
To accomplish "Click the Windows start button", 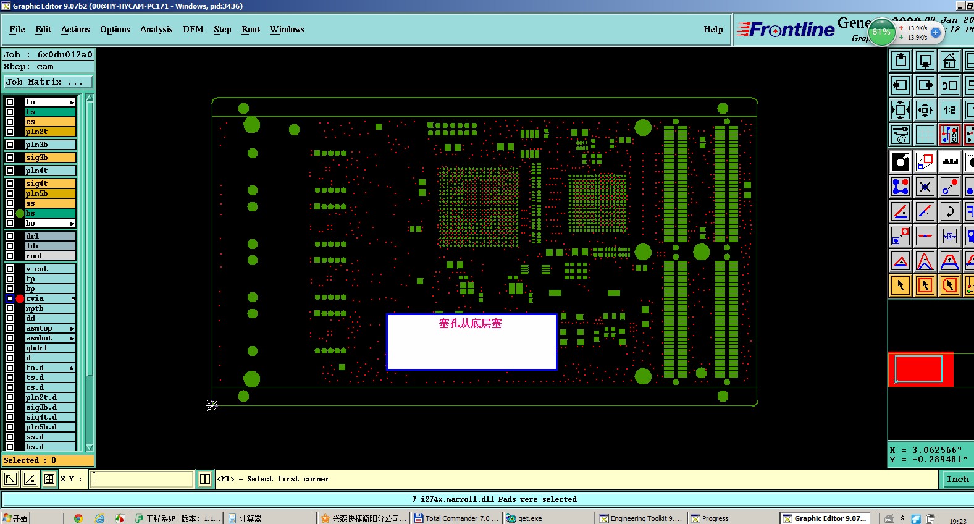I will click(x=15, y=518).
